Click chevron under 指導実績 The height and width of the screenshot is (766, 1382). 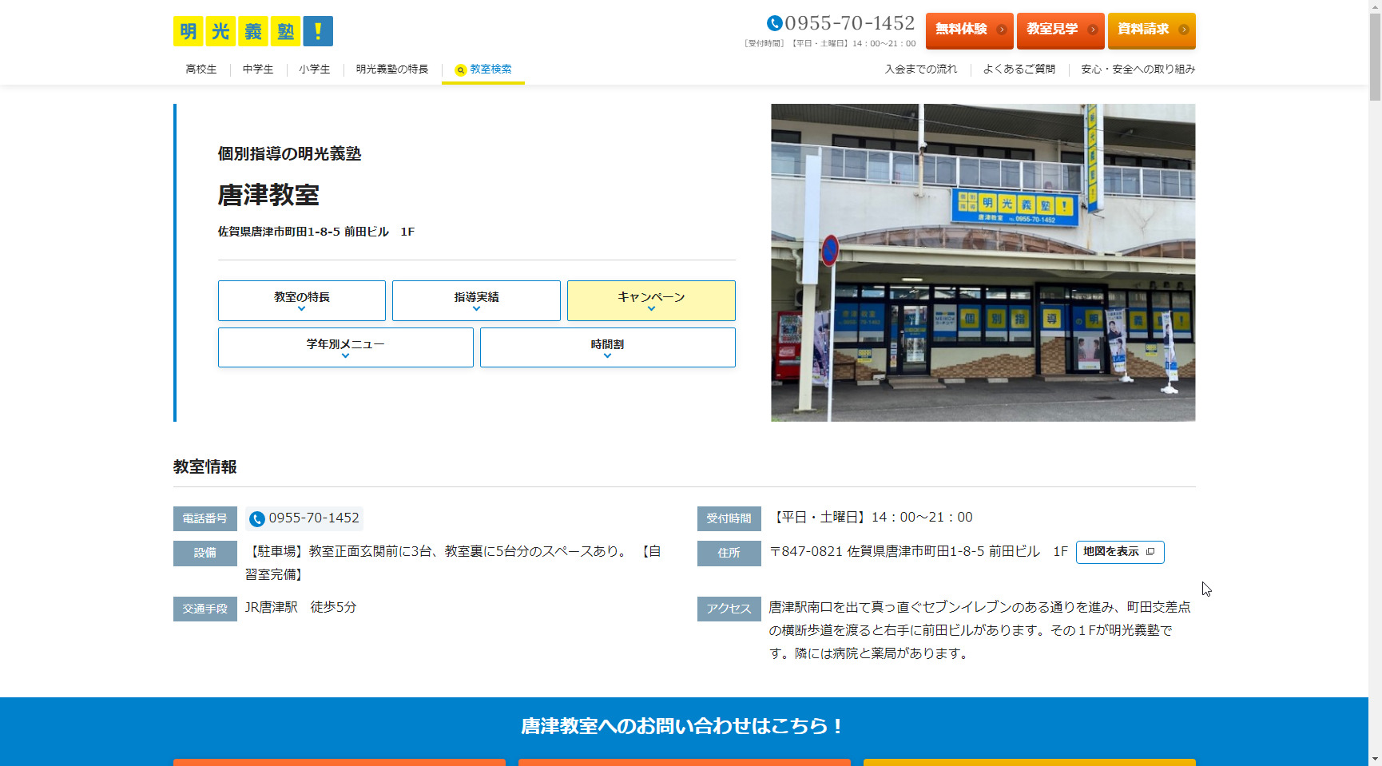click(476, 309)
